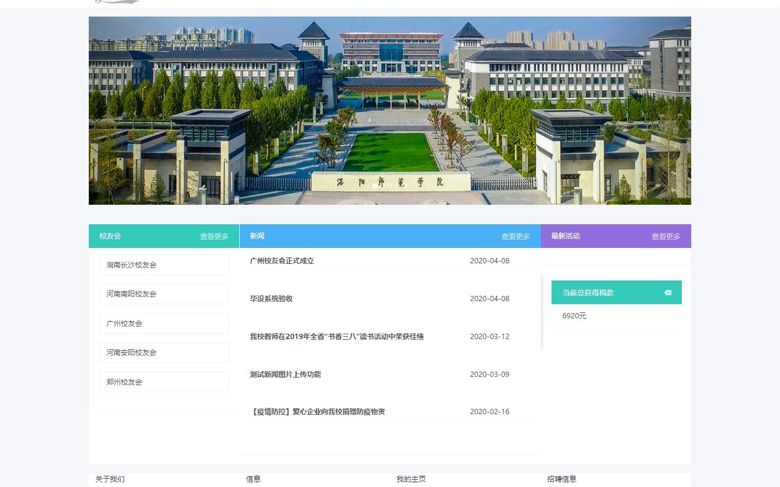The image size is (780, 487).
Task: Select the active white carousel indicator dot
Action: (375, 186)
